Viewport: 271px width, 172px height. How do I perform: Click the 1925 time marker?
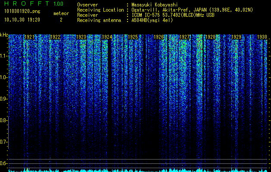(x=133, y=37)
